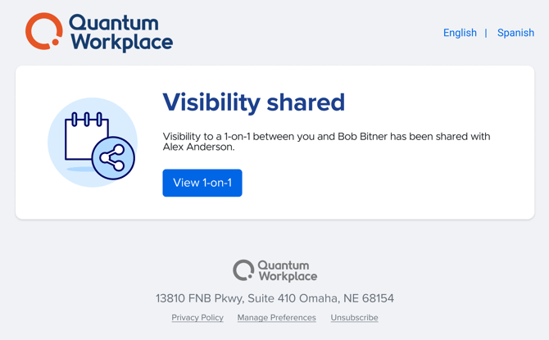
Task: Click the light blue circle behind the calendar
Action: pyautogui.click(x=93, y=143)
